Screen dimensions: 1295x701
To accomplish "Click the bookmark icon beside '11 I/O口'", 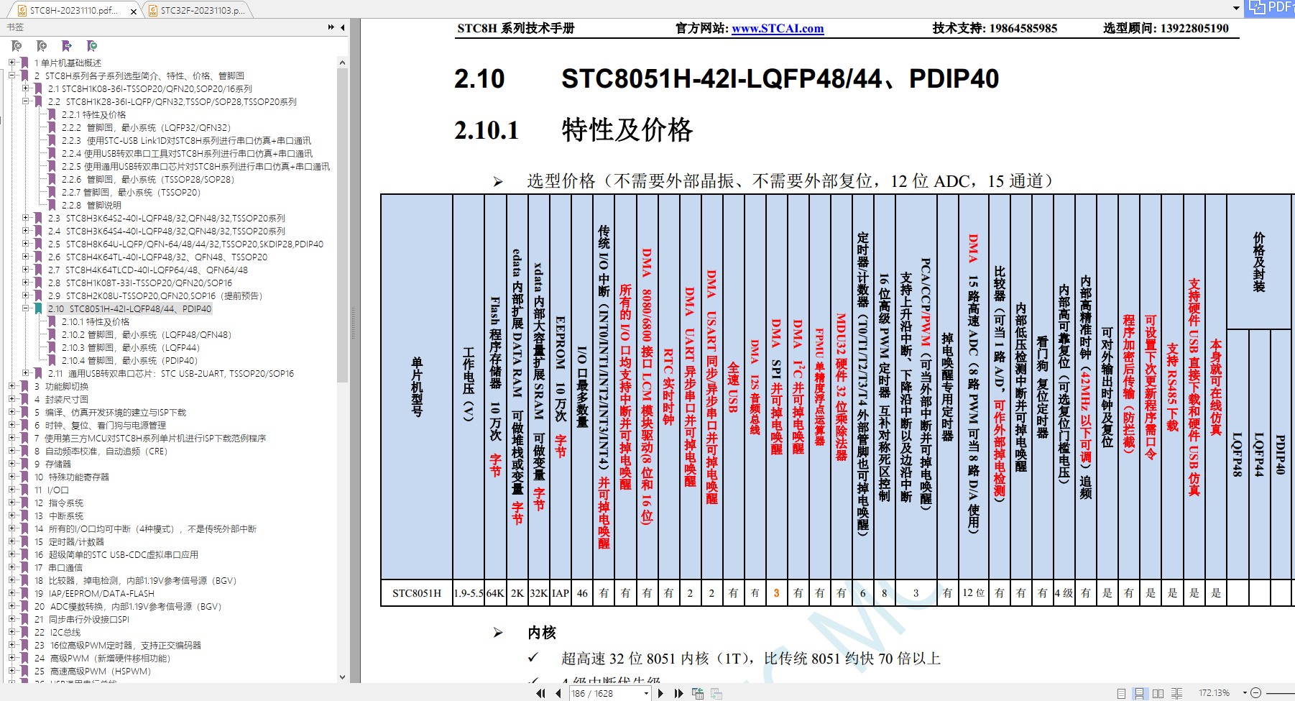I will click(x=24, y=490).
